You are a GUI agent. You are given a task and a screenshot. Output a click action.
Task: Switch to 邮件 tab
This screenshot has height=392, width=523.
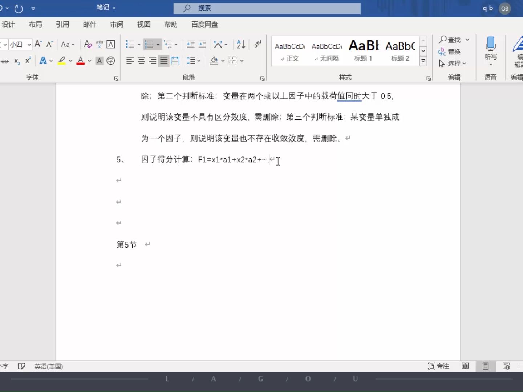[90, 25]
